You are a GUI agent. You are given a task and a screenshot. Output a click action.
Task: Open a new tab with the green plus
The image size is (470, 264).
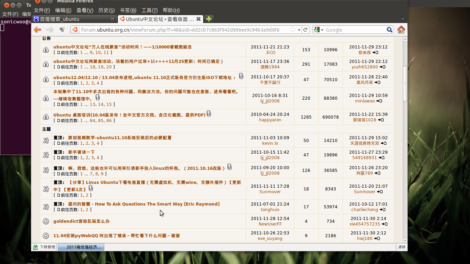pos(208,19)
